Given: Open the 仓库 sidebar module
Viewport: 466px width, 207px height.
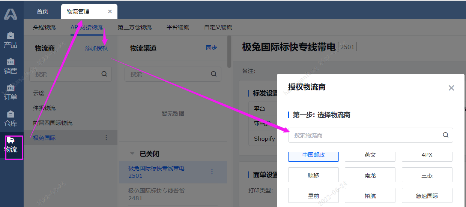Looking at the screenshot, I should (11, 119).
